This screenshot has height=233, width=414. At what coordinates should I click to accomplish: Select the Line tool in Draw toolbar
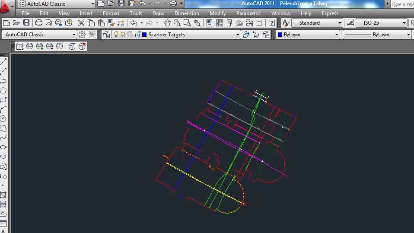[x=3, y=62]
